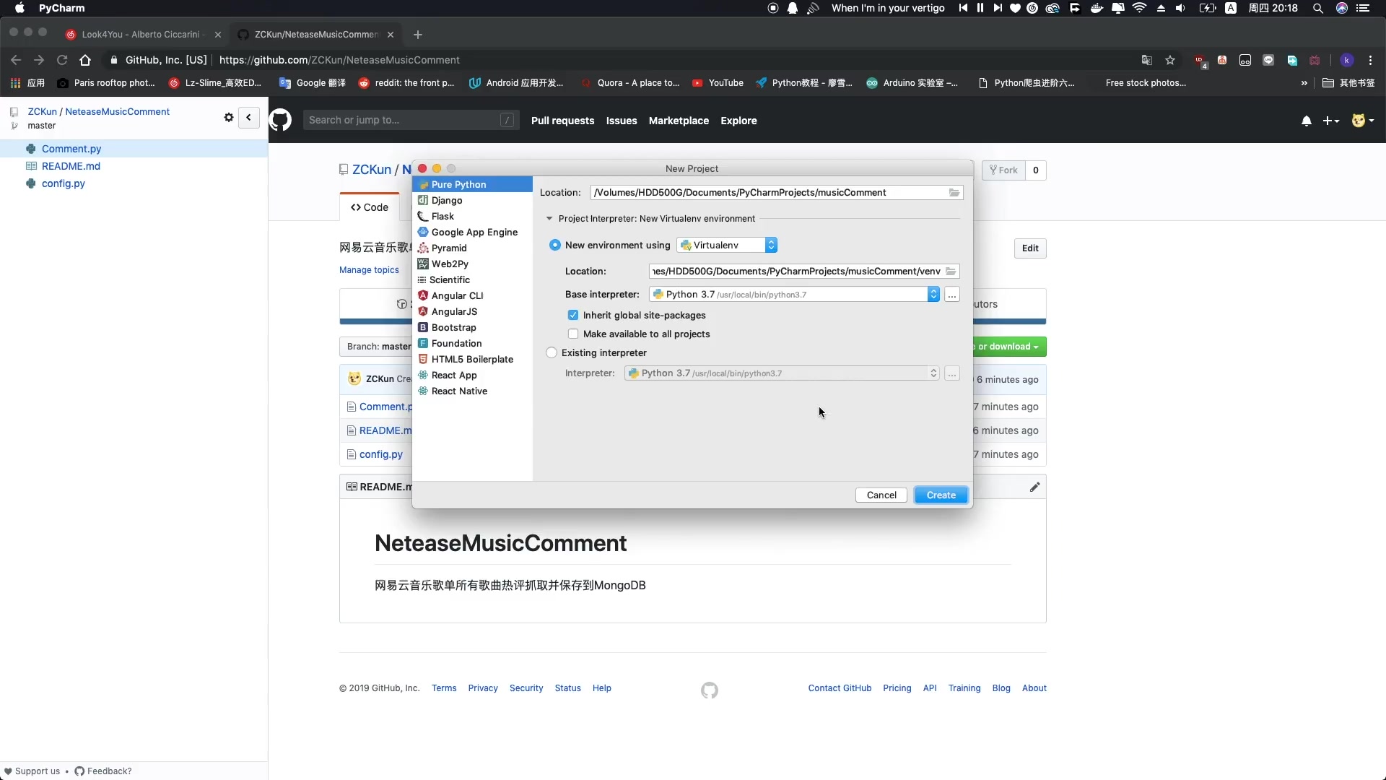
Task: Click Manage topics link
Action: (369, 270)
